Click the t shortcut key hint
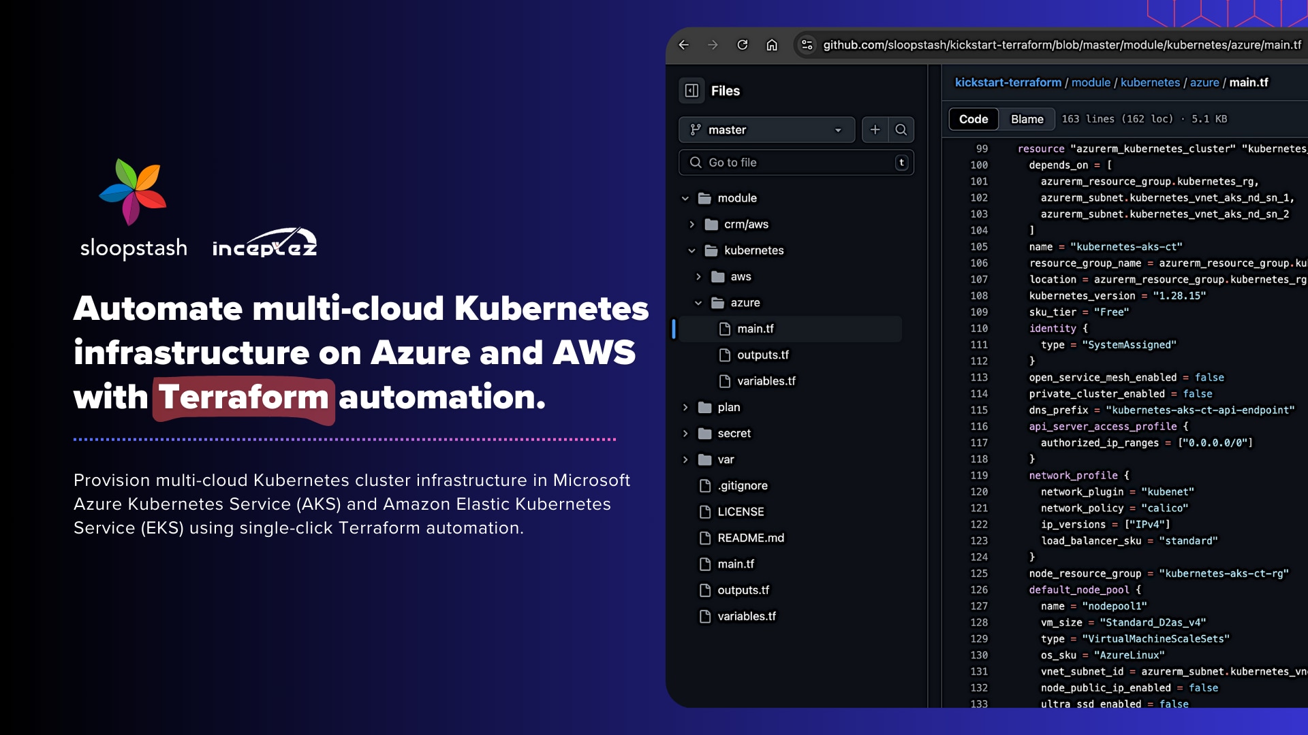 point(901,163)
